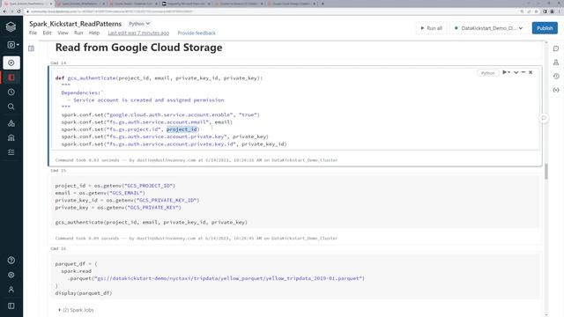Click the blue Publish button

click(545, 28)
